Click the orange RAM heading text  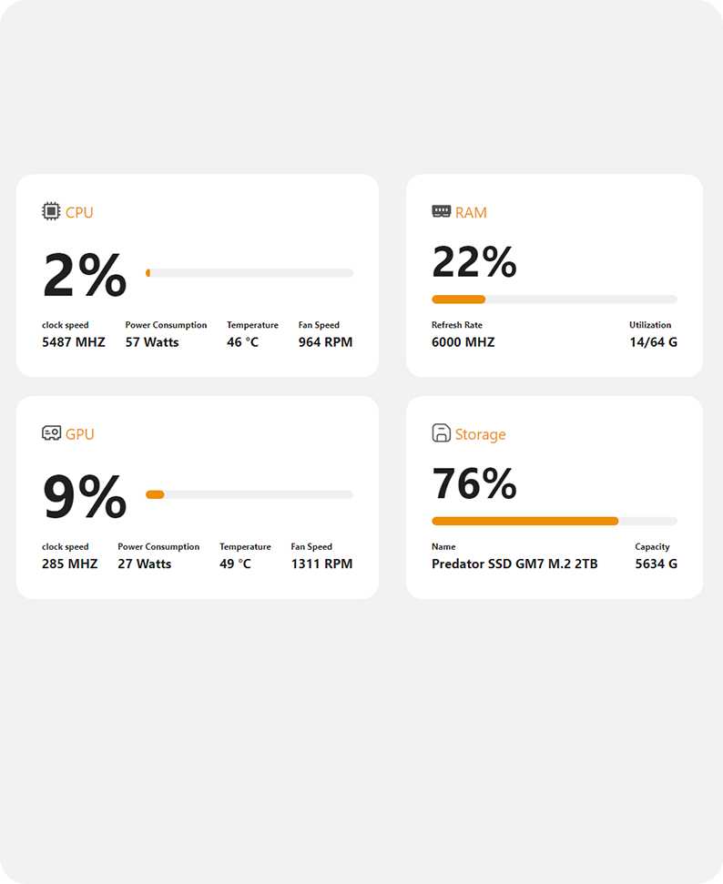coord(471,213)
